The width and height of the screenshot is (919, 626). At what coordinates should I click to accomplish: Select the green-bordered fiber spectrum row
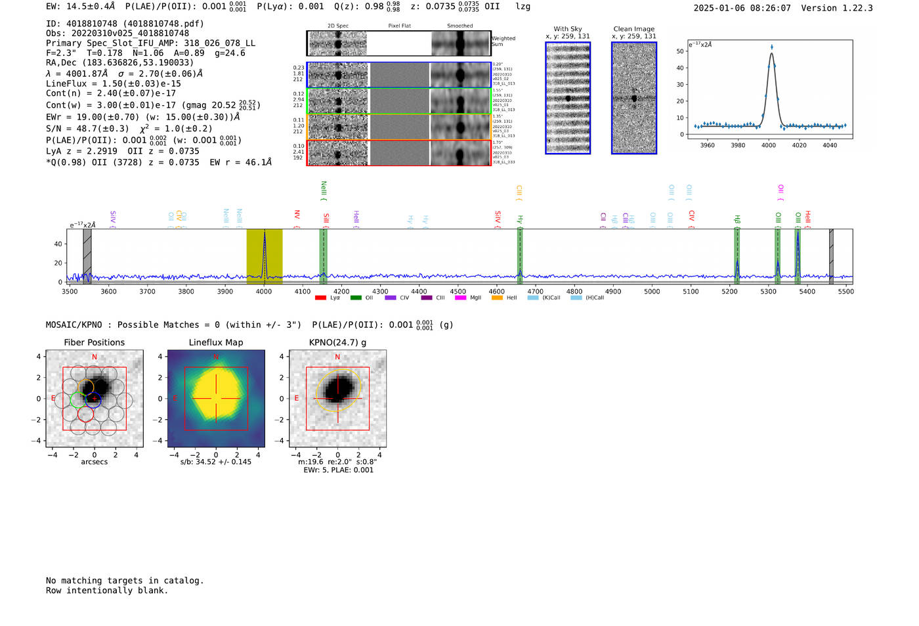tap(399, 101)
